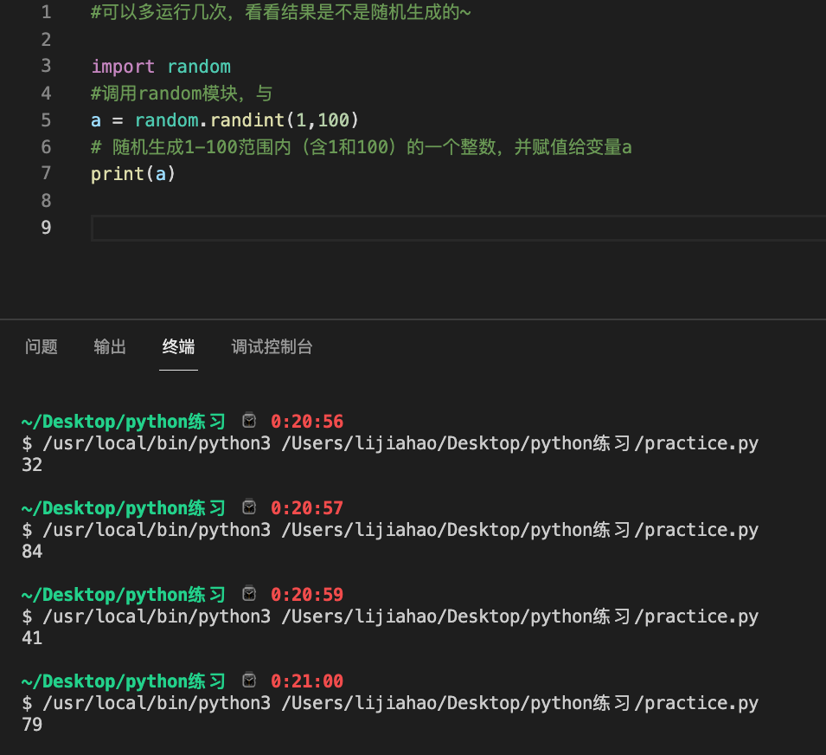This screenshot has height=755, width=826.
Task: Click variable 'a' at start of line 5
Action: (96, 120)
